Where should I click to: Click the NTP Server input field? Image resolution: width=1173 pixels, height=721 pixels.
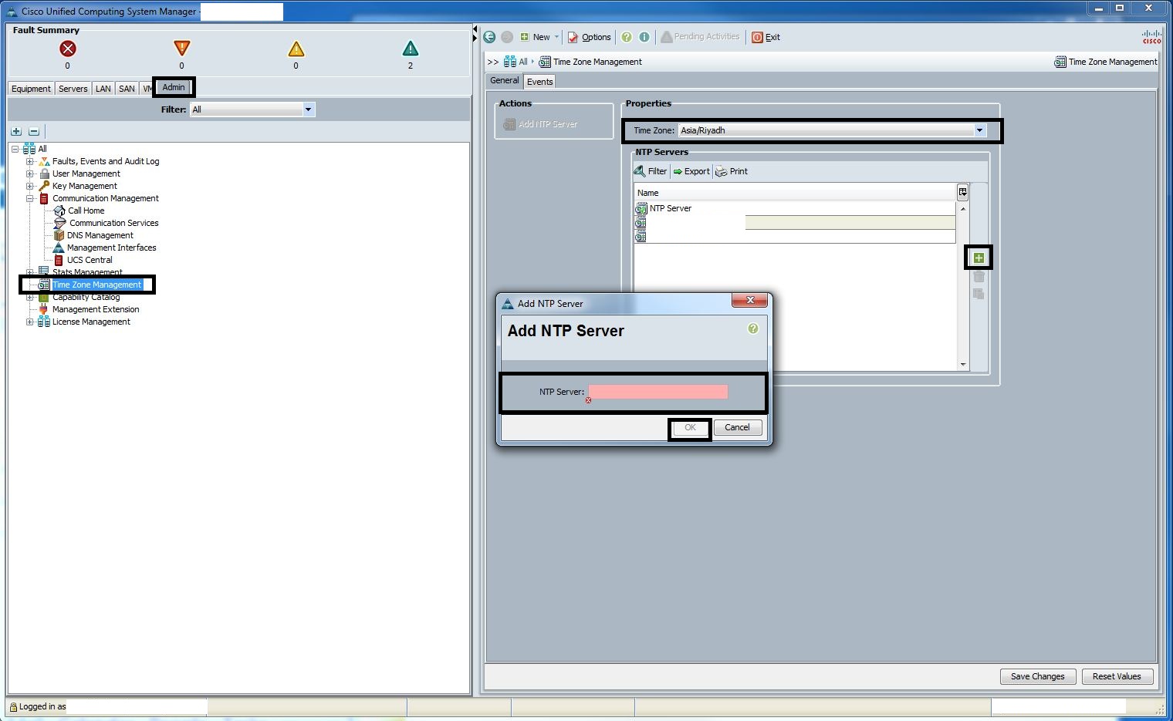[x=657, y=392]
